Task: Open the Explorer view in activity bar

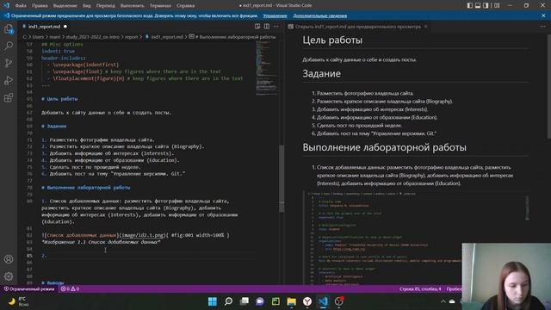Action: pyautogui.click(x=9, y=28)
